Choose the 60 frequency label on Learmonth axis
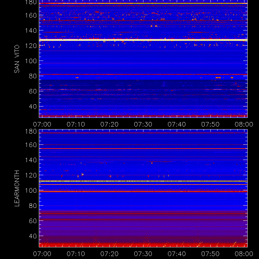 tap(33, 221)
